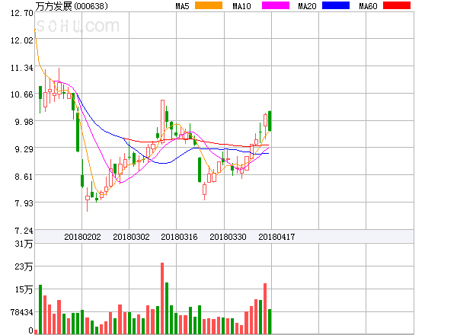Image resolution: width=457 pixels, height=335 pixels.
Task: Click the 11.34 price axis label
Action: click(x=22, y=69)
